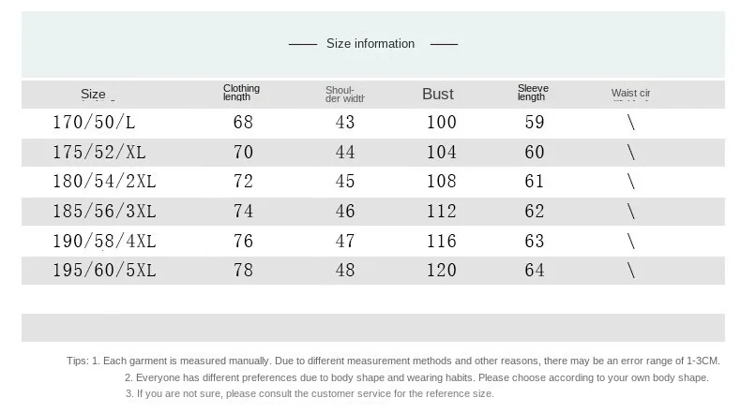This screenshot has width=741, height=413.
Task: Select the Size column header
Action: click(x=94, y=94)
